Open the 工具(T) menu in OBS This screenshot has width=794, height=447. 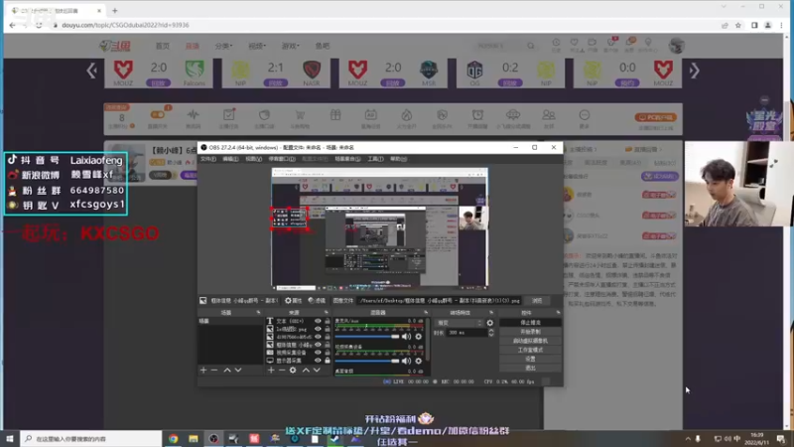(376, 159)
